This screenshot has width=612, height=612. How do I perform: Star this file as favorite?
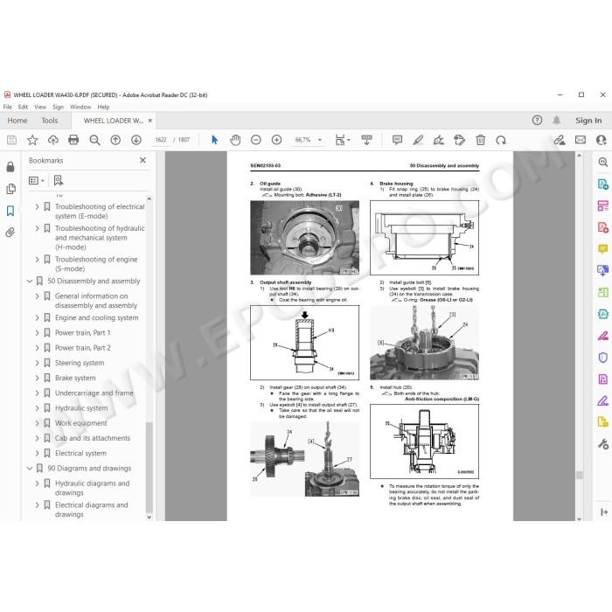[32, 140]
